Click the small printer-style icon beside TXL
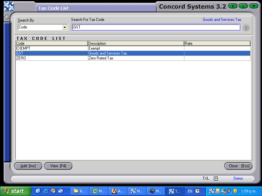 click(x=215, y=178)
